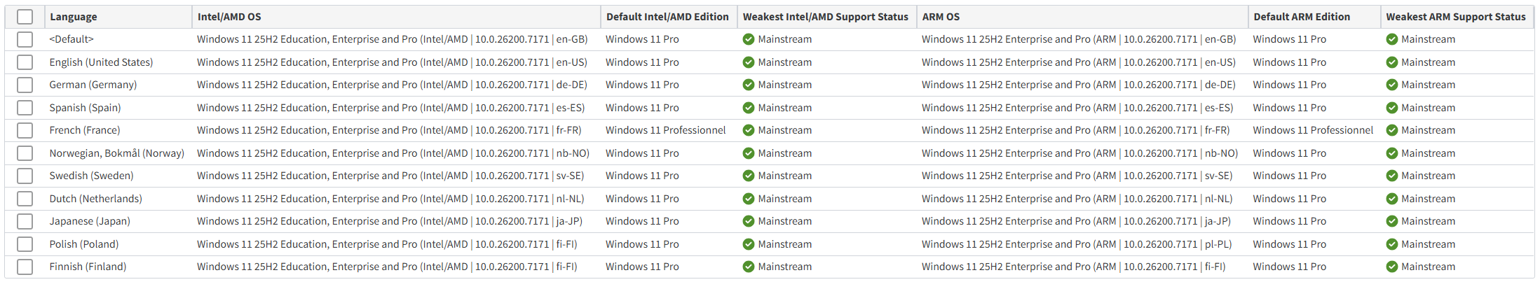Screen dimensions: 1540x282
Task: Click the ARM status icon for German row
Action: coord(1392,85)
